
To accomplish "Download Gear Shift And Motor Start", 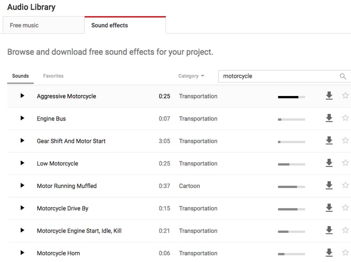I will click(x=329, y=141).
